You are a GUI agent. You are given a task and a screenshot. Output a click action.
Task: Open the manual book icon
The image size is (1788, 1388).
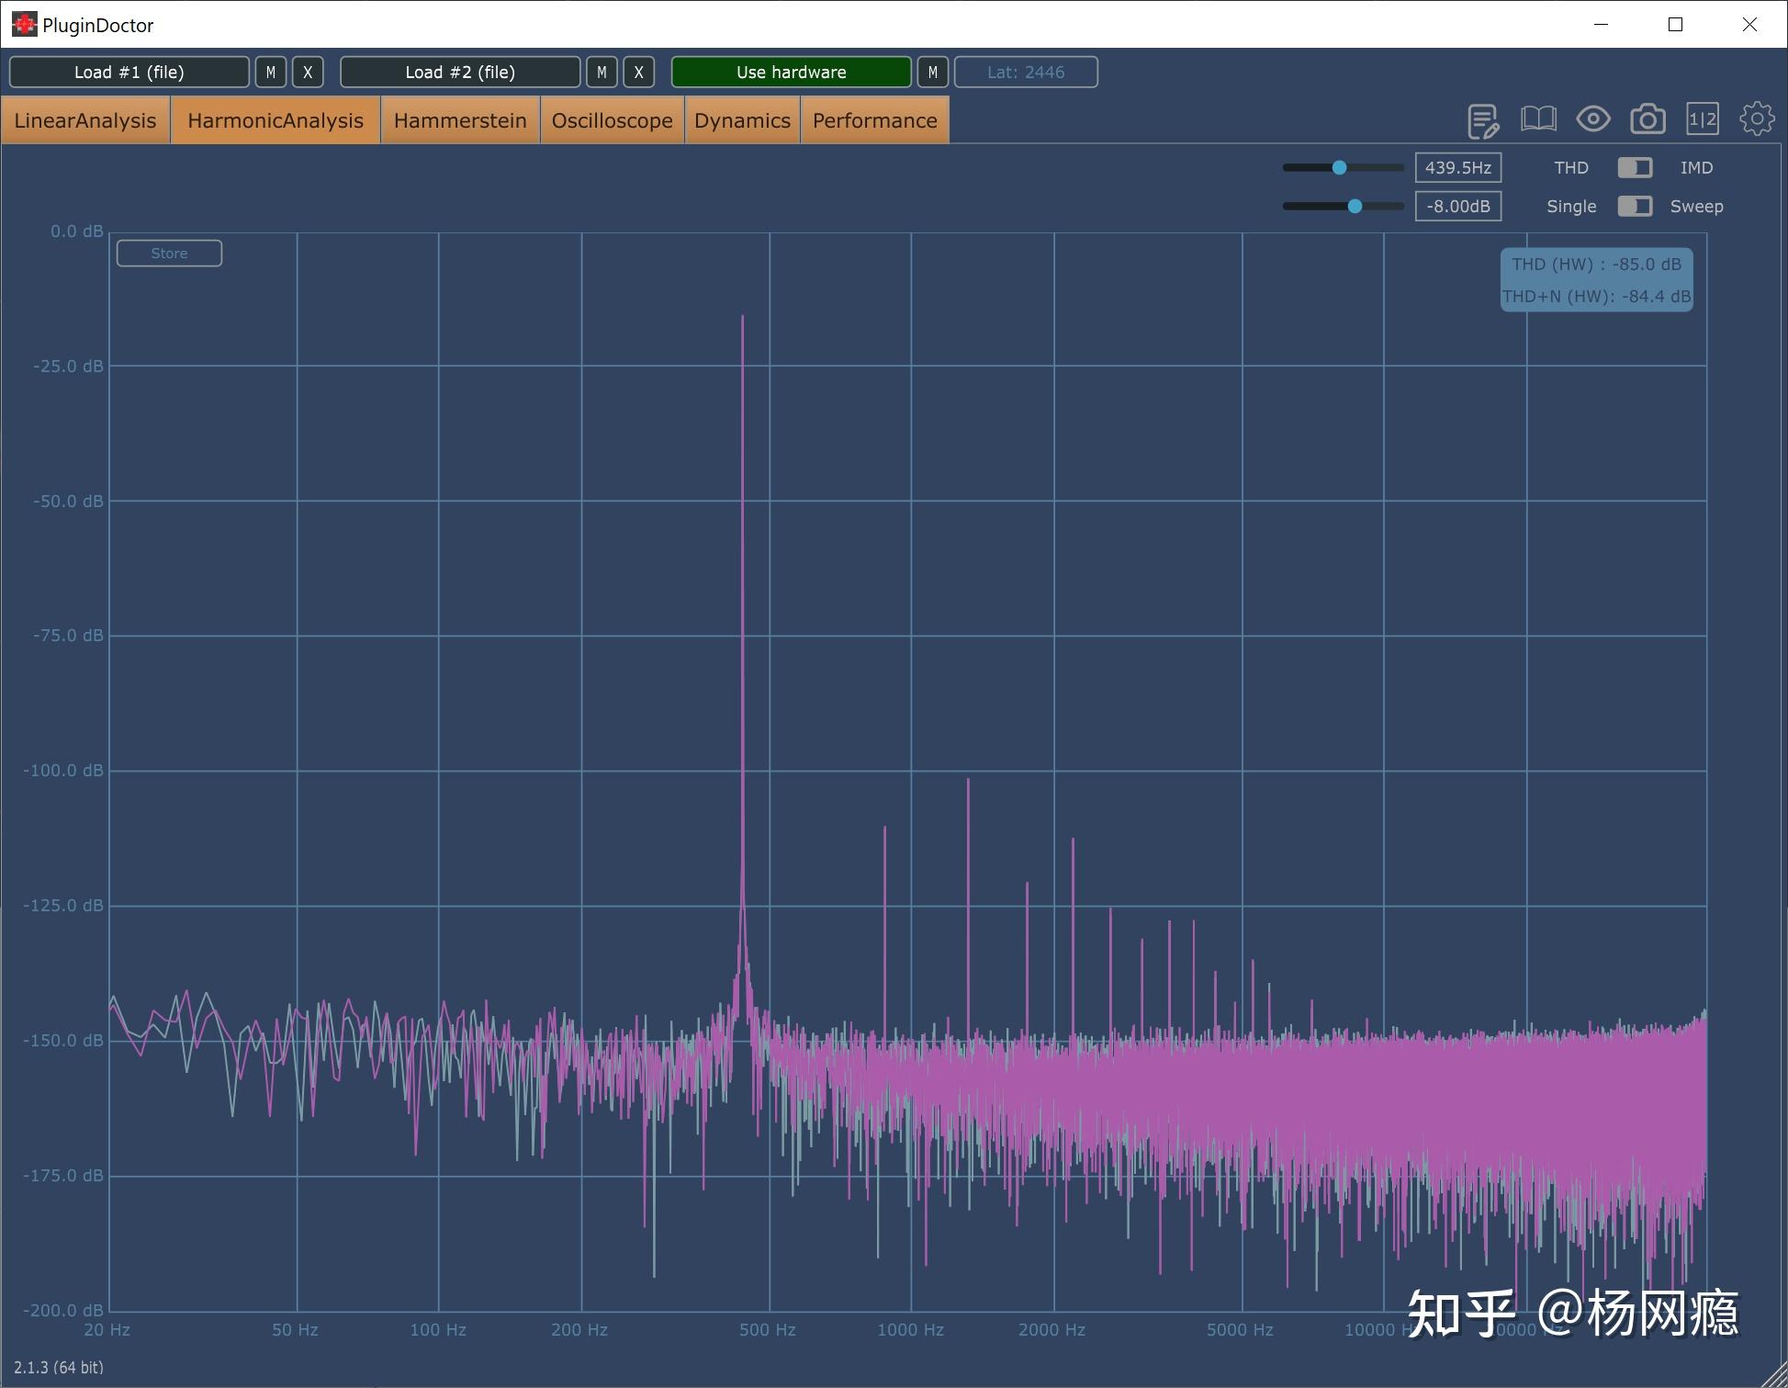1538,119
